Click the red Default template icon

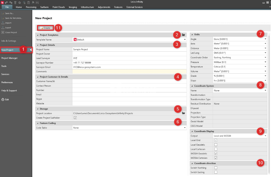(x=75, y=39)
